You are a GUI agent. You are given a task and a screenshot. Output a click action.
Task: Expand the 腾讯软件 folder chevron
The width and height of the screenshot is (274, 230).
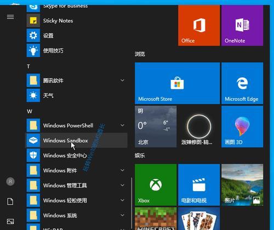click(122, 81)
